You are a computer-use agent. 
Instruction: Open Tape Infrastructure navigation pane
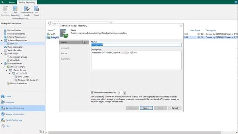tap(23, 120)
